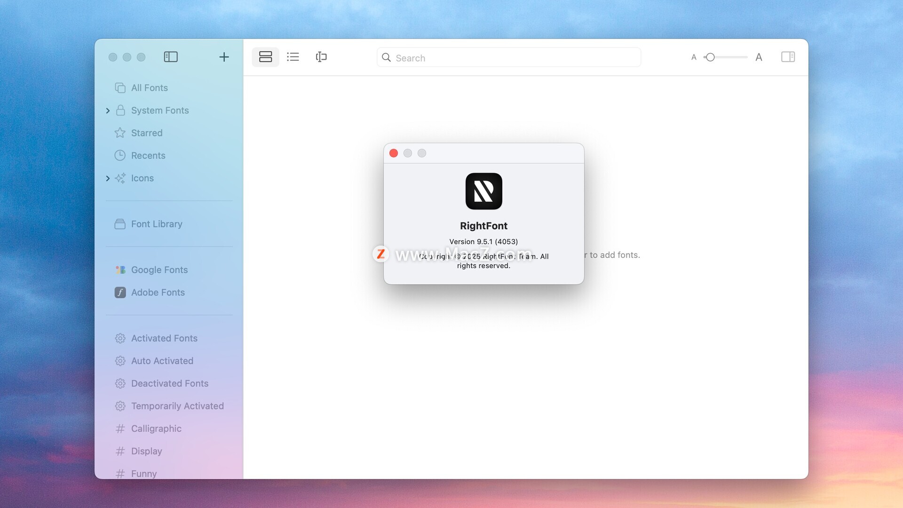Click the All Fonts icon
903x508 pixels.
tap(120, 88)
